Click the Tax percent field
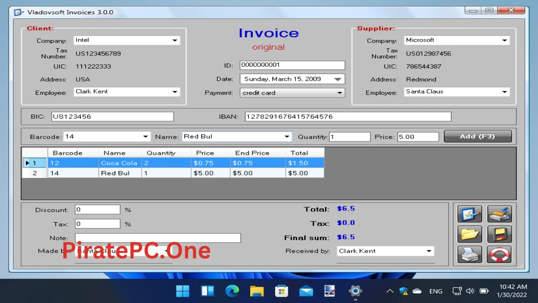This screenshot has width=538, height=303. (x=98, y=224)
